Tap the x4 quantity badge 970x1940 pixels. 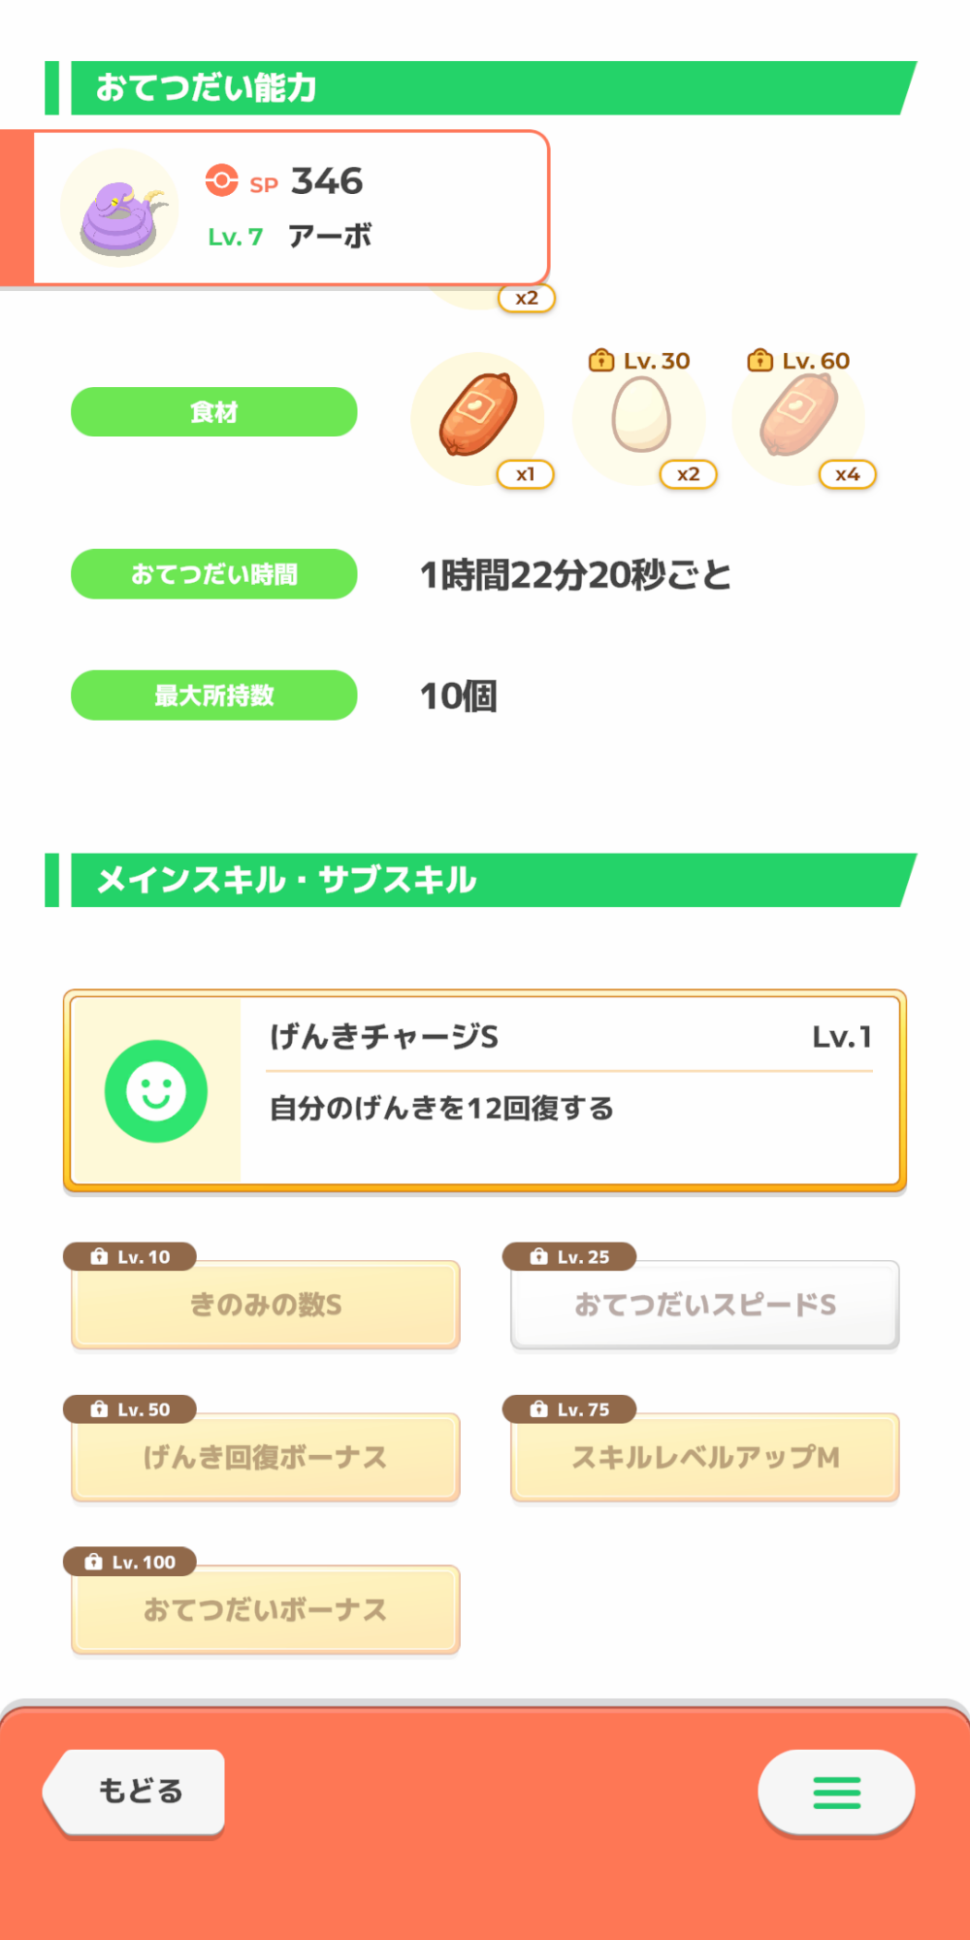coord(847,474)
